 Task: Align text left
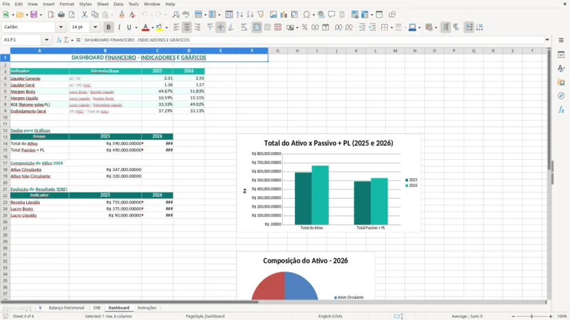coord(176,27)
